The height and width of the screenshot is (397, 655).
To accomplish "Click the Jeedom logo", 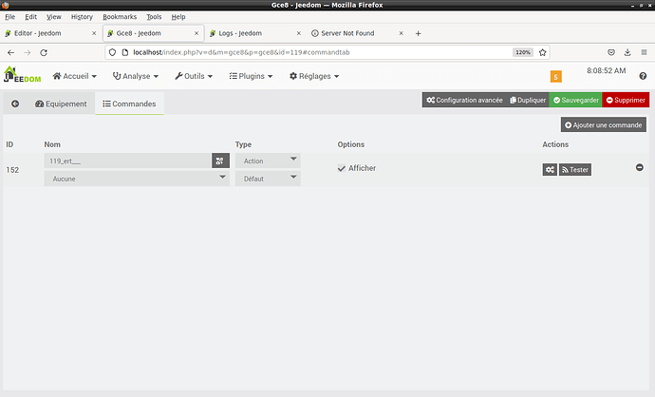I will (22, 75).
